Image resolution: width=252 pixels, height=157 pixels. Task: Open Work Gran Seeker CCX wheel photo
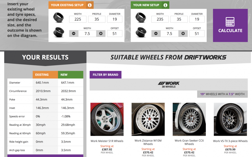tap(189, 119)
